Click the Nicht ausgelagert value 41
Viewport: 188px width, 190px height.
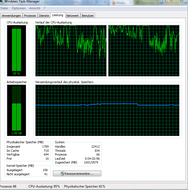46,174
